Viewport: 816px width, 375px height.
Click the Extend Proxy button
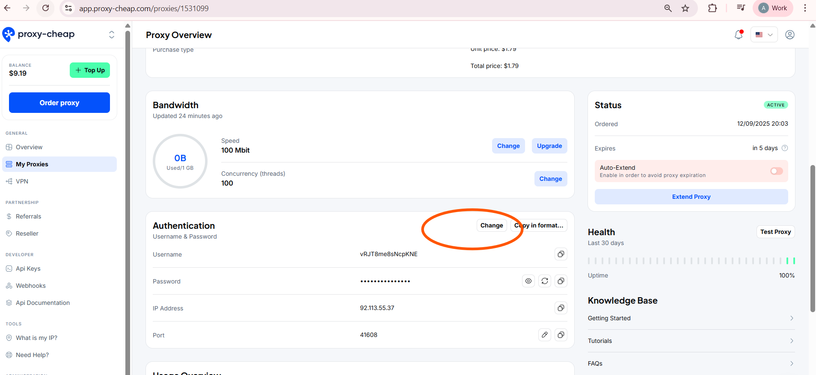tap(691, 197)
